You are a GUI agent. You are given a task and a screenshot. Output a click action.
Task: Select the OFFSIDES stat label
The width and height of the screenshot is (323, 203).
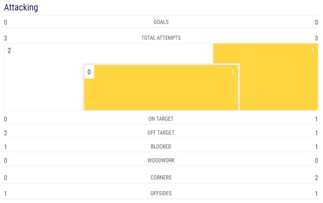pos(161,194)
